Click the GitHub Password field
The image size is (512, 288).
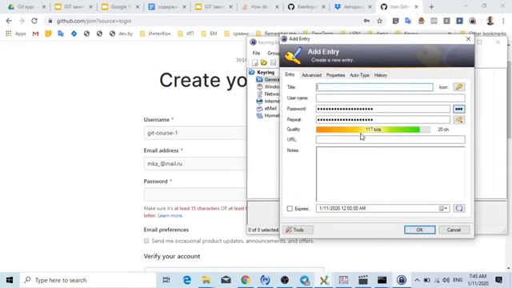pos(195,194)
